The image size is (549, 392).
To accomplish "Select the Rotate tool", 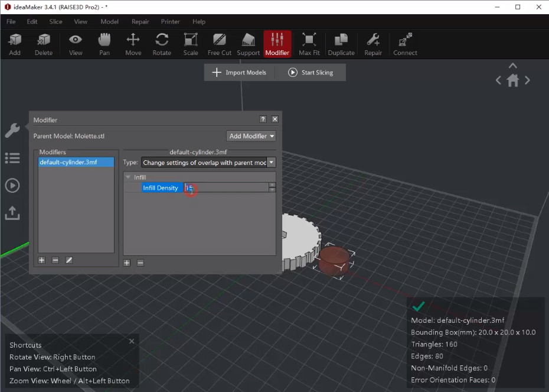I will [x=162, y=44].
